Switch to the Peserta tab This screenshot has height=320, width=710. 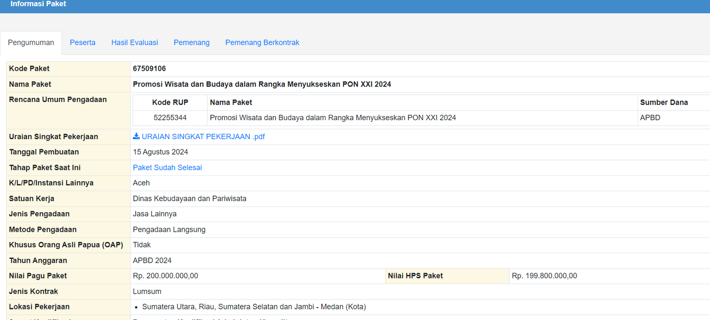tap(83, 43)
